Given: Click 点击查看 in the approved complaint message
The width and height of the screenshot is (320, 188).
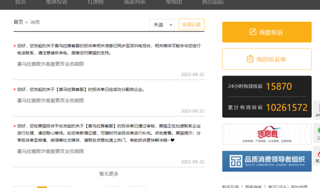Looking at the screenshot, I should [164, 133].
